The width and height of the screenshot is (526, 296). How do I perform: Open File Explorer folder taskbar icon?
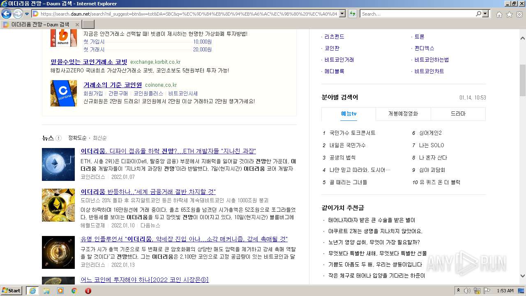46,291
